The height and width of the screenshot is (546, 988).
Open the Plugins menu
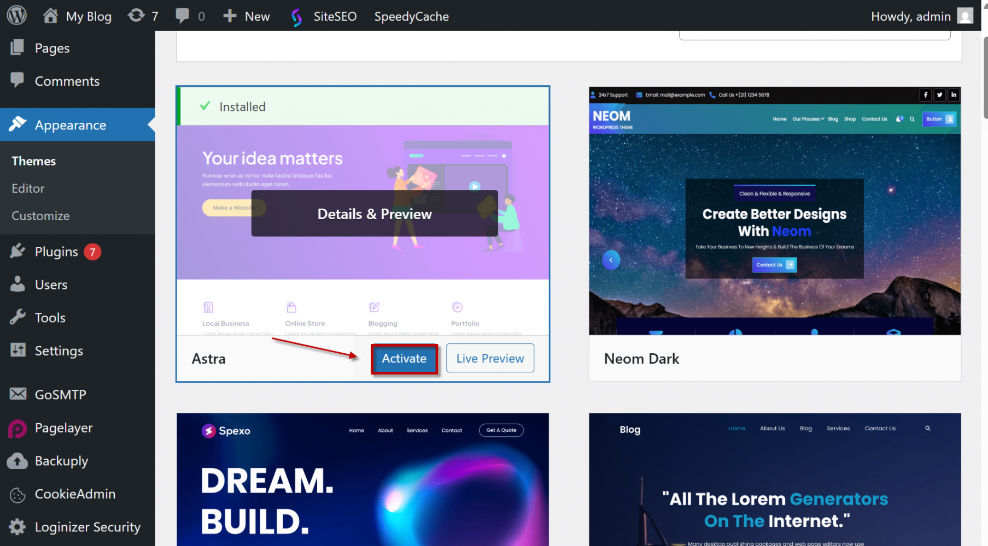tap(56, 252)
